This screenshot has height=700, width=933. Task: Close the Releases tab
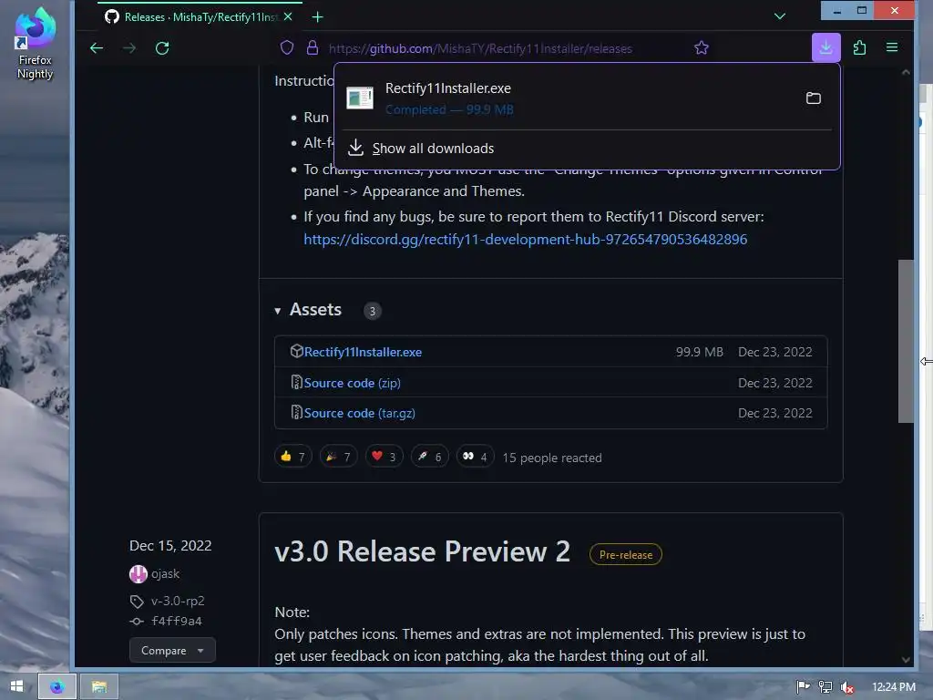coord(288,16)
